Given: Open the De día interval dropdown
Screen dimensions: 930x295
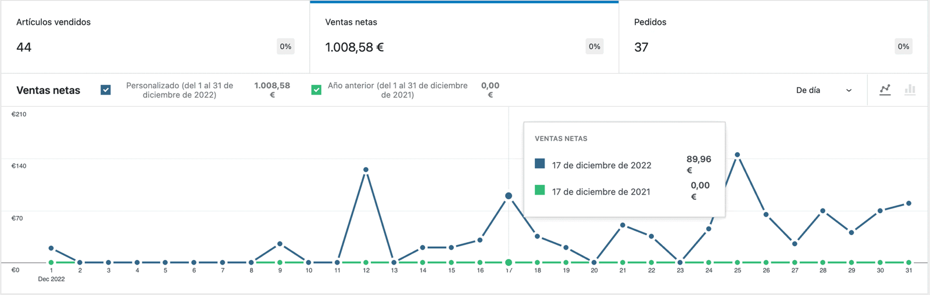Looking at the screenshot, I should [823, 90].
